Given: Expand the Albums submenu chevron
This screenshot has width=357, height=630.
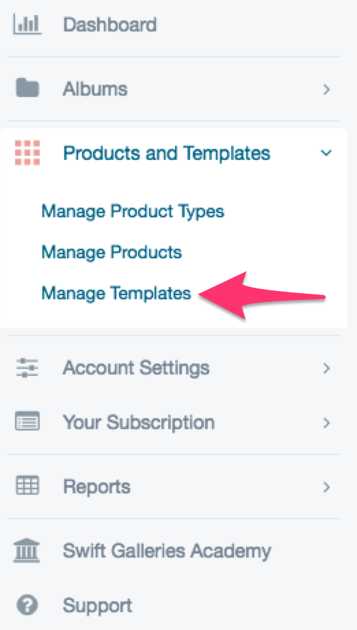Looking at the screenshot, I should point(326,90).
